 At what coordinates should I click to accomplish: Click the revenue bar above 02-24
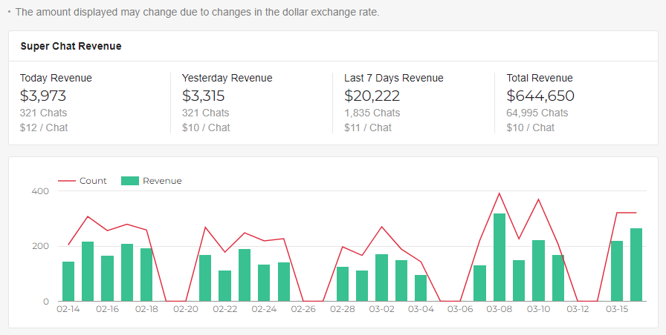264,283
